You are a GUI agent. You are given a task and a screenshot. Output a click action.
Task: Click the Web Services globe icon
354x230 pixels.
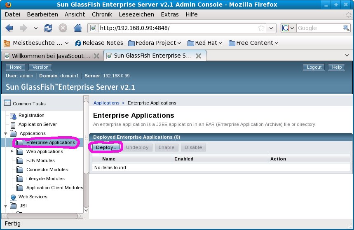point(13,197)
